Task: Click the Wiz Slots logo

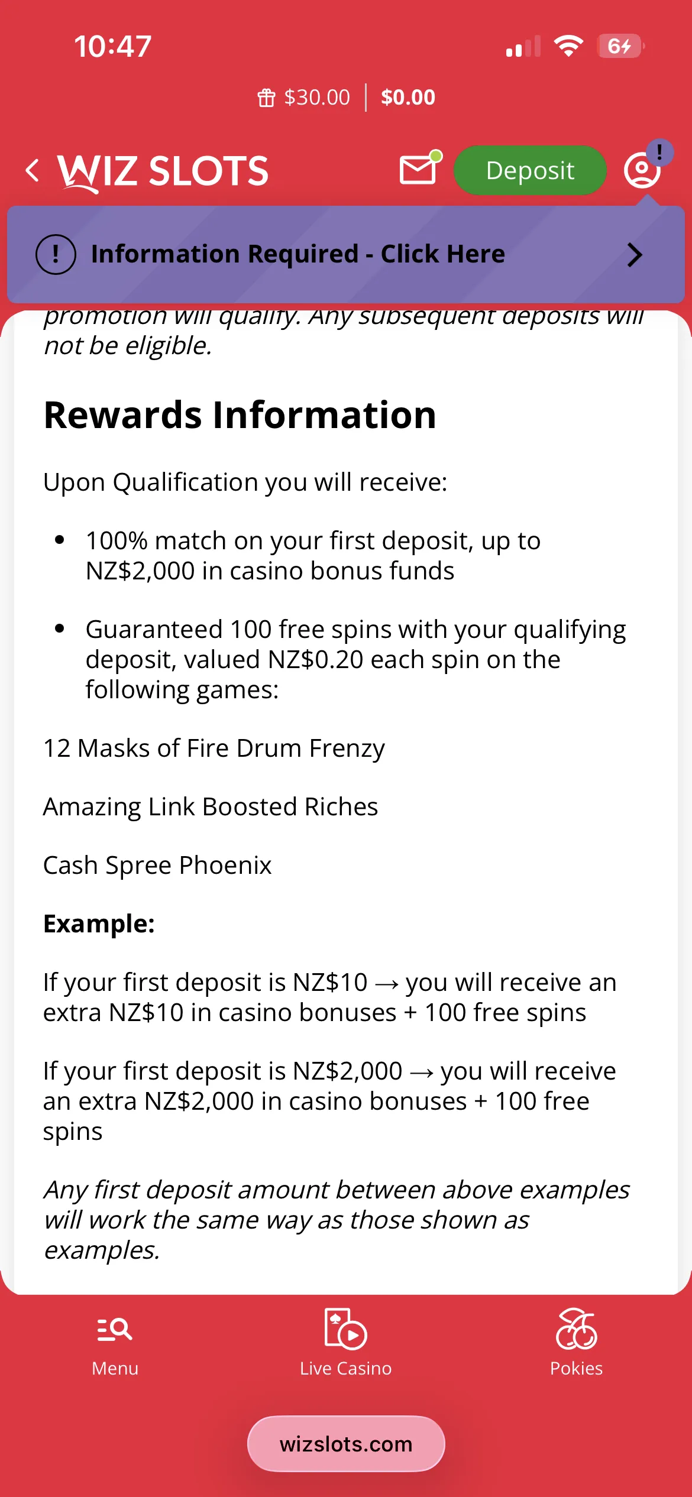Action: [x=163, y=171]
